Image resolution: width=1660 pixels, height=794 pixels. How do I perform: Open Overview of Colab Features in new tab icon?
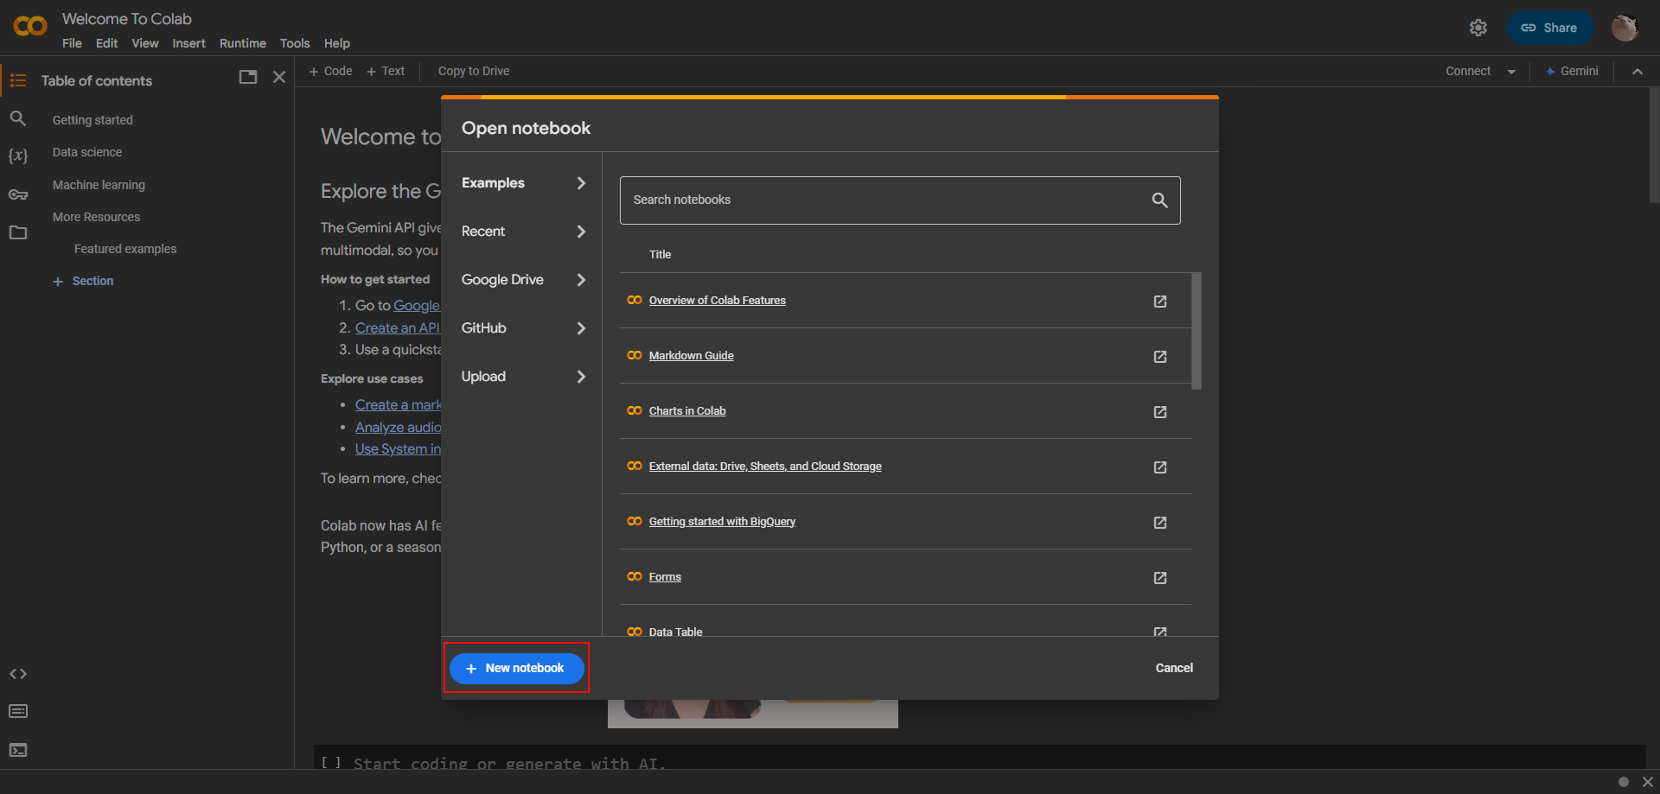[1160, 302]
